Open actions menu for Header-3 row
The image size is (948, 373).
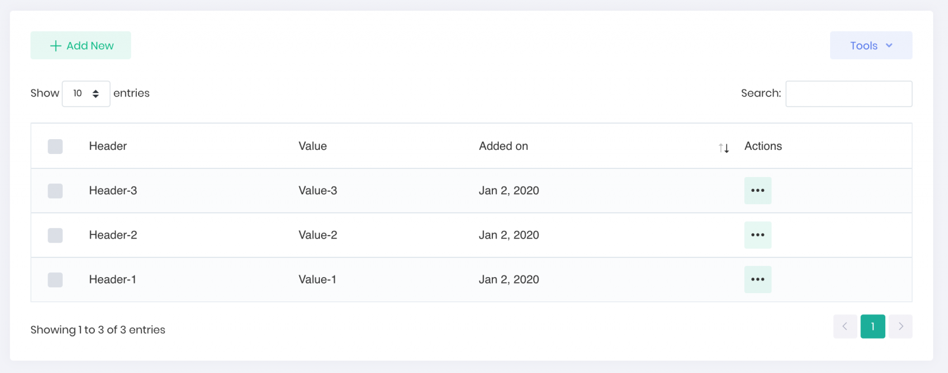coord(758,191)
